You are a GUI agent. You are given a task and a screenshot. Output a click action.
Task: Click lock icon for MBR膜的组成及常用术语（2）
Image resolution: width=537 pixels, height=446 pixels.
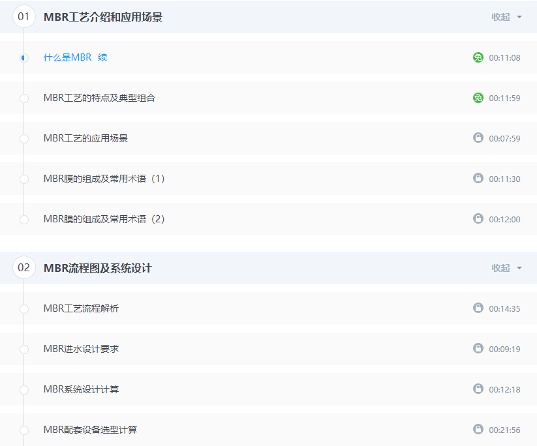pos(478,218)
